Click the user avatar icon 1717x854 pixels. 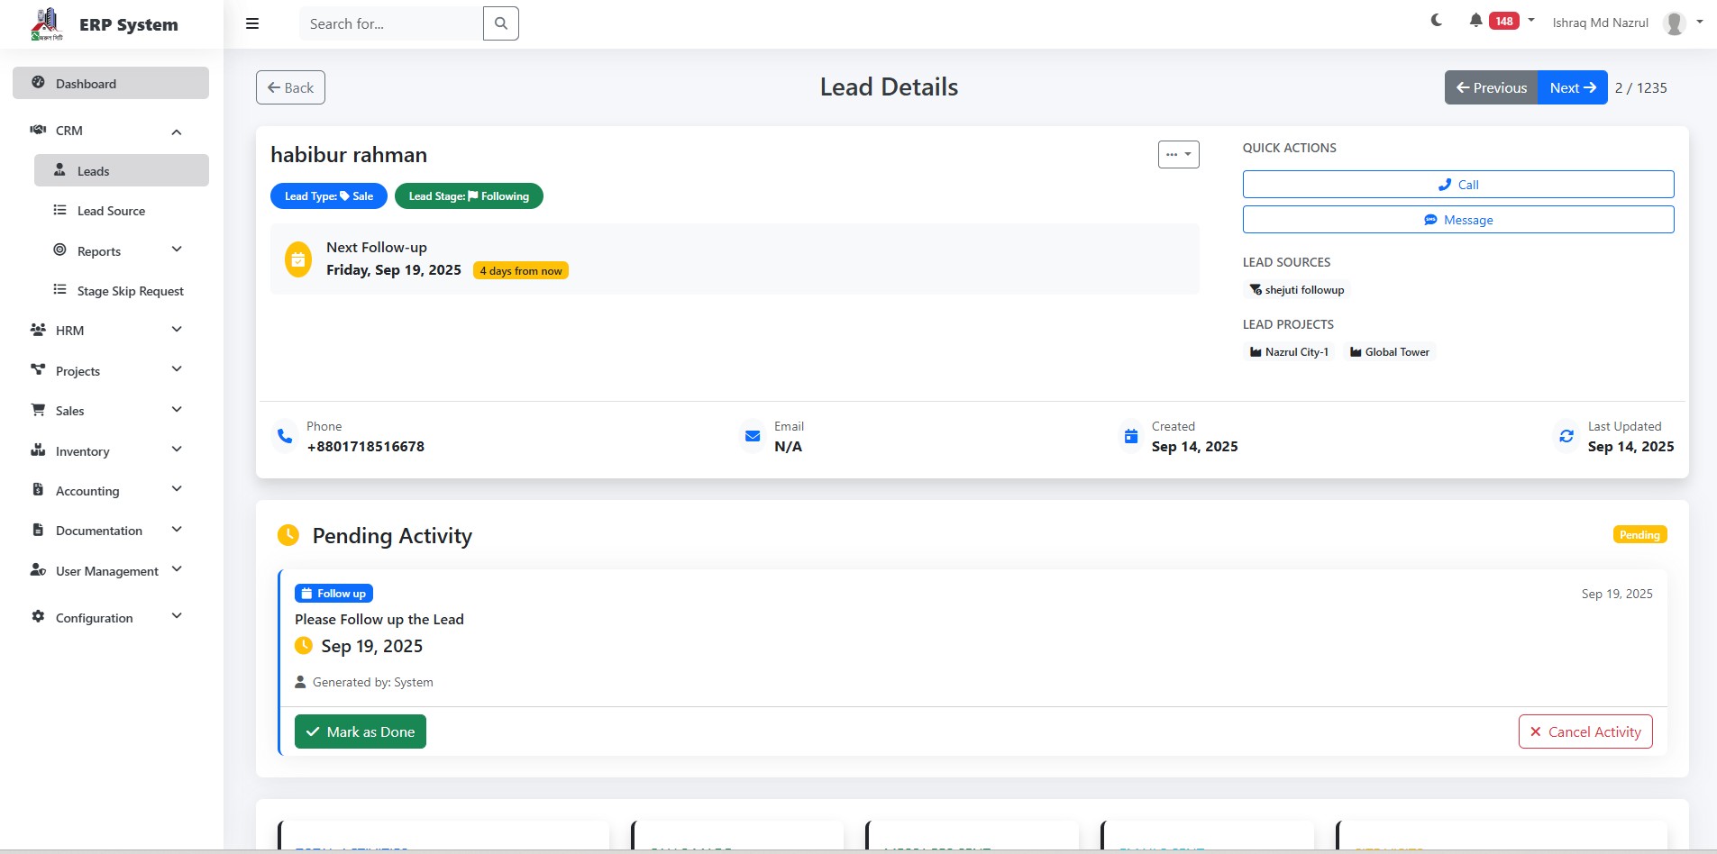[1675, 23]
